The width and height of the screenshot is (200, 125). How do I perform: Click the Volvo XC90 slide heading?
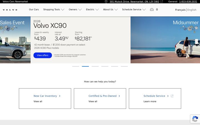[50, 26]
